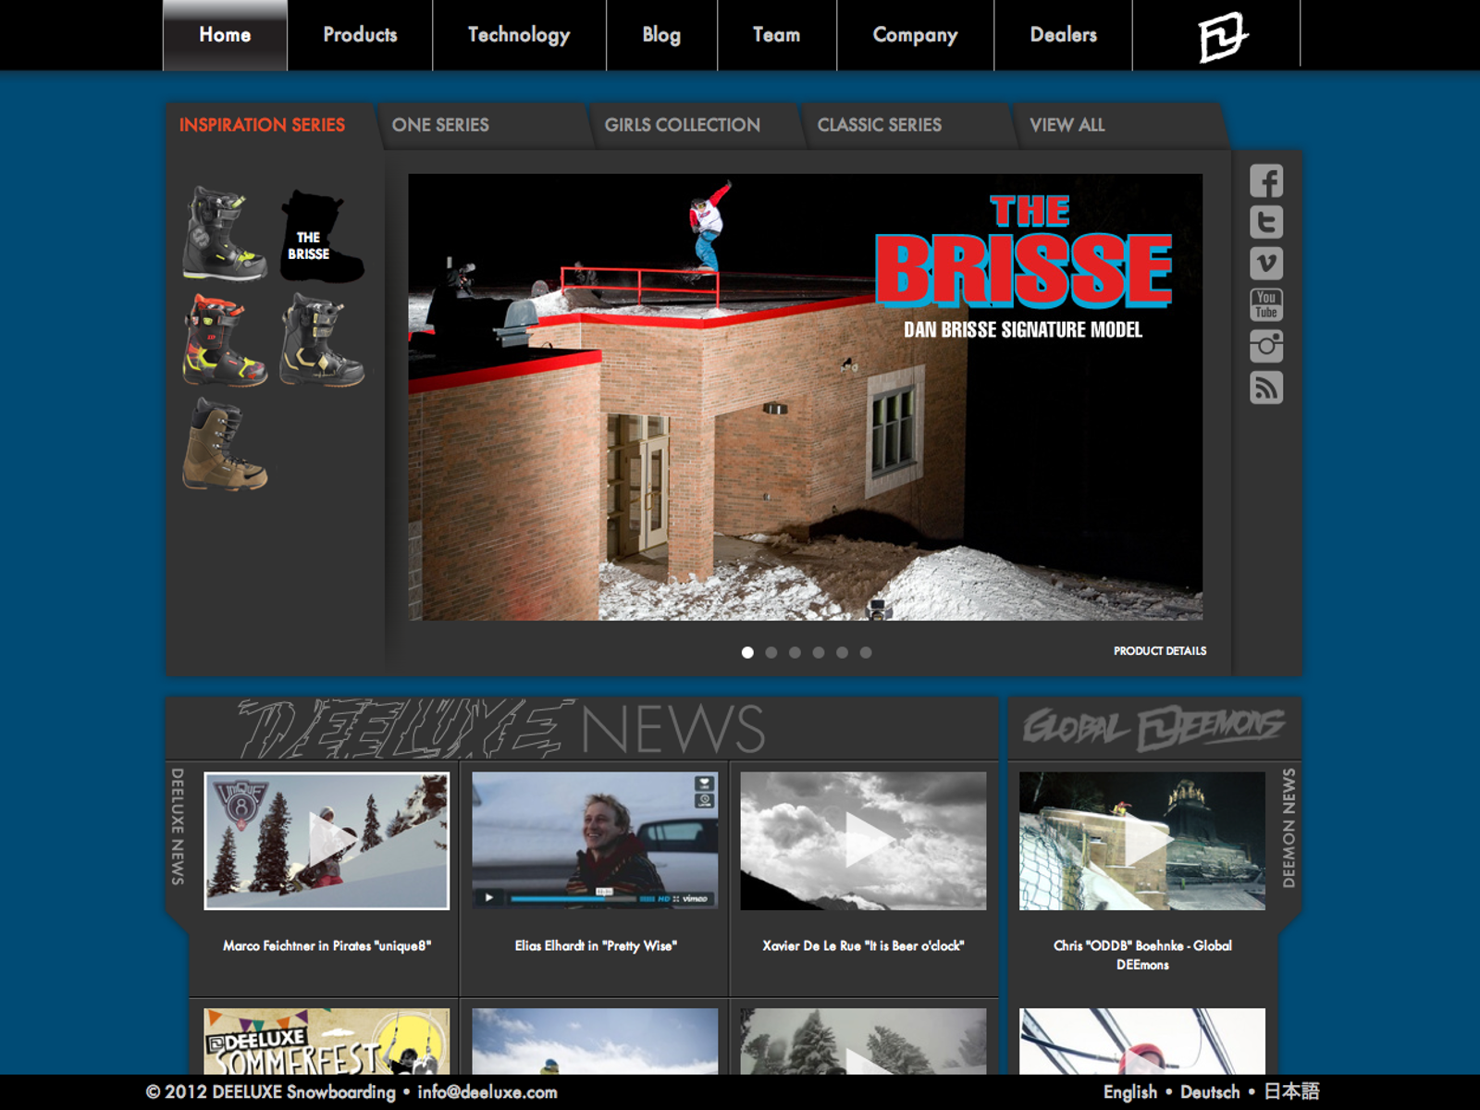This screenshot has height=1110, width=1480.
Task: Open the Product Details link
Action: pyautogui.click(x=1160, y=651)
